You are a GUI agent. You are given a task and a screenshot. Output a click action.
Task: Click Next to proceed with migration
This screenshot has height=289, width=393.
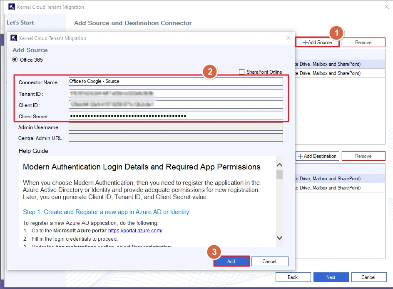point(331,277)
